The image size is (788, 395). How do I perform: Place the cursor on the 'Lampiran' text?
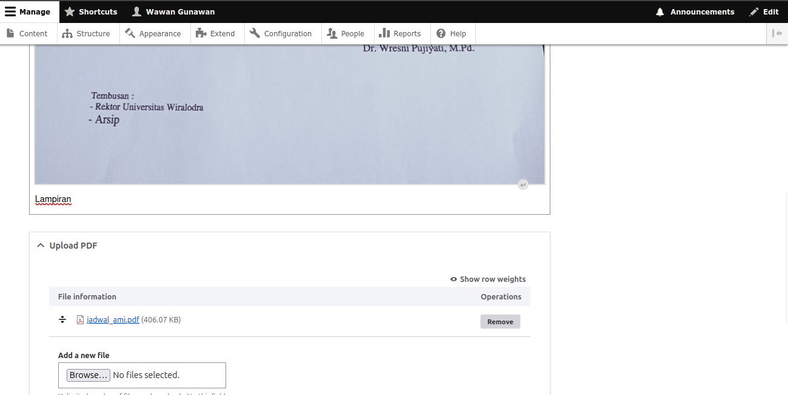53,199
